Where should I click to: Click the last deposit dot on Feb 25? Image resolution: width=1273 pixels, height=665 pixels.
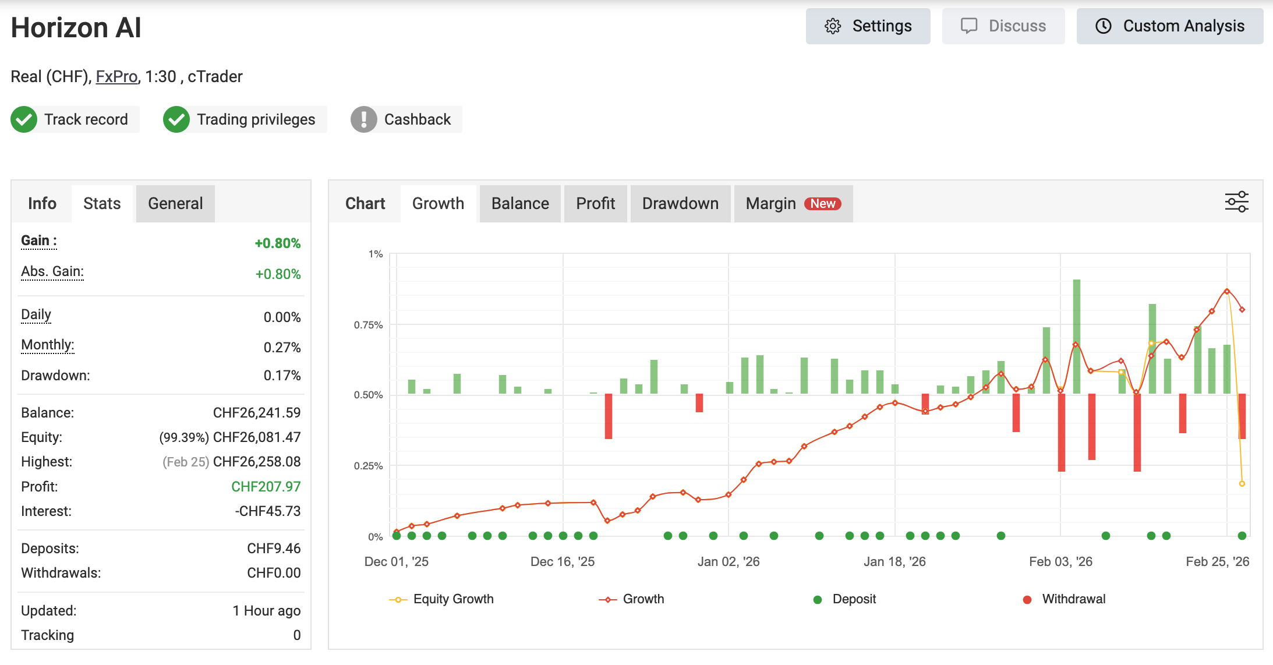pos(1242,536)
